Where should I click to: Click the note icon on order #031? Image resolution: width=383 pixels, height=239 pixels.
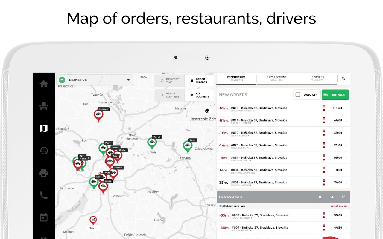click(x=324, y=156)
